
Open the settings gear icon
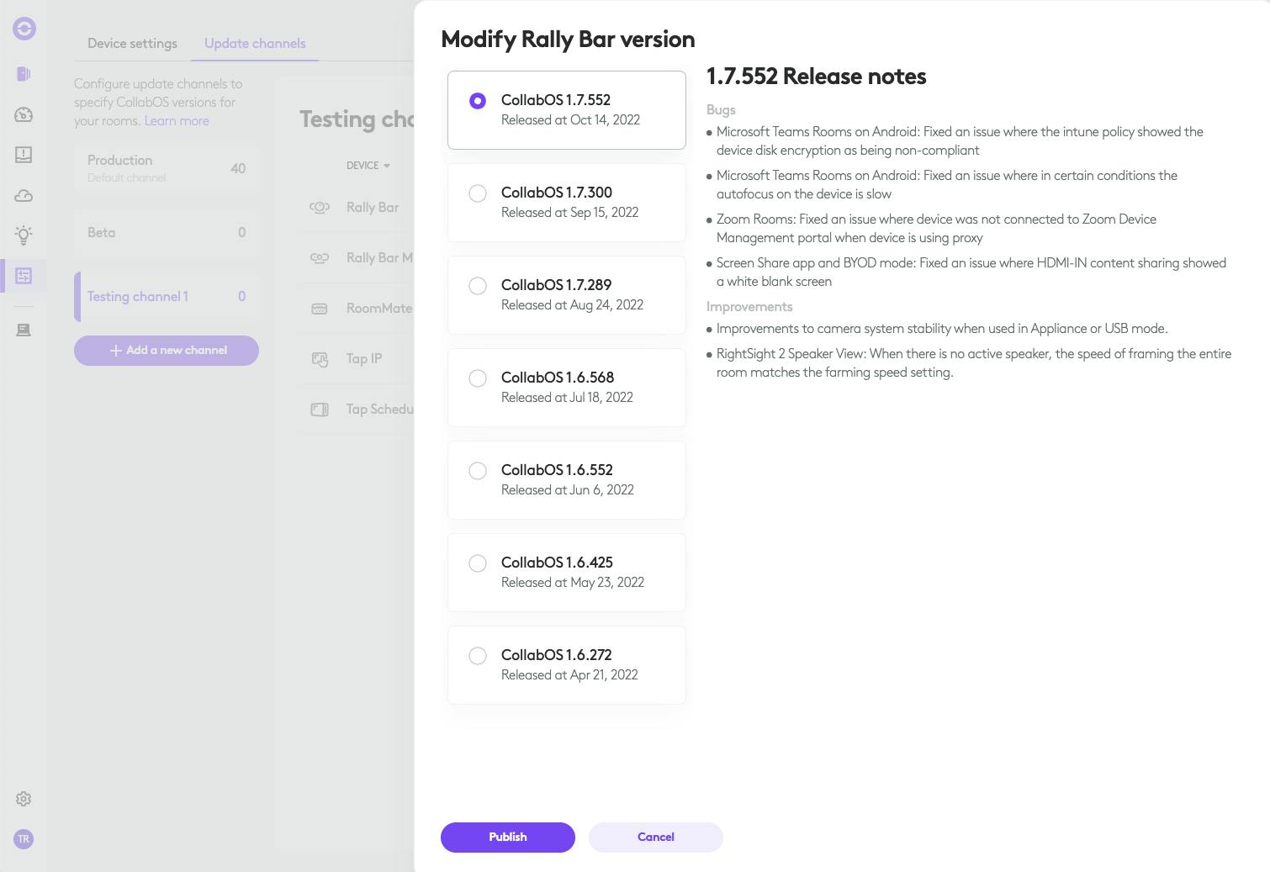(24, 799)
